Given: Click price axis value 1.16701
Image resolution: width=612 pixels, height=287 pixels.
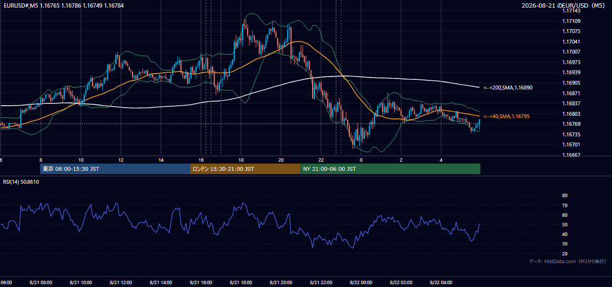Looking at the screenshot, I should [571, 144].
